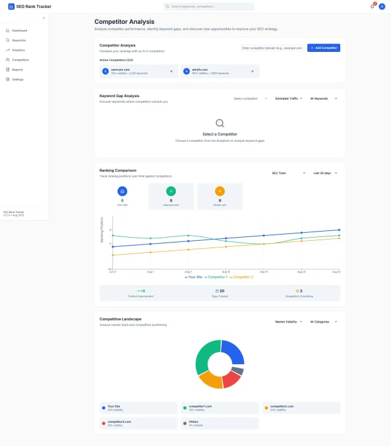This screenshot has width=391, height=446.
Task: Open the Select competitor dropdown
Action: [x=250, y=98]
